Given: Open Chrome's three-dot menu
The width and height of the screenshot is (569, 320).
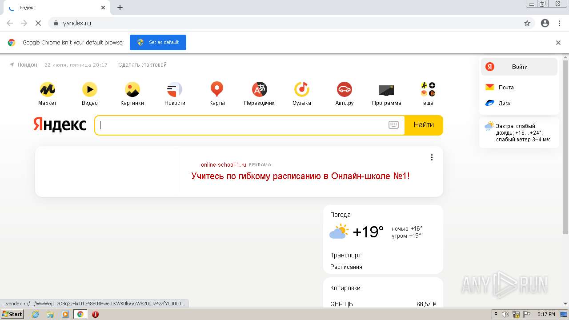Looking at the screenshot, I should (x=559, y=23).
